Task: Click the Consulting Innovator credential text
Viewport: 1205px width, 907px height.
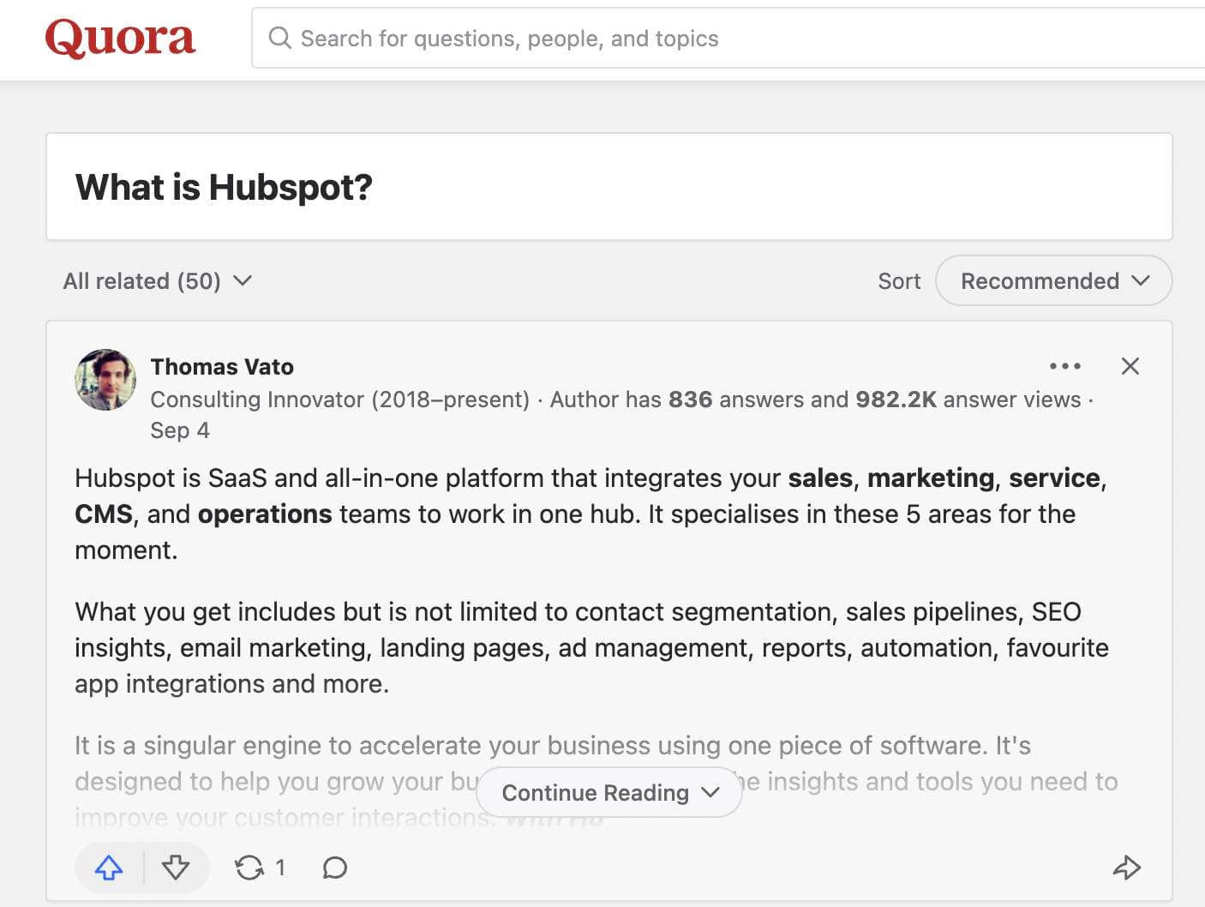Action: click(x=339, y=399)
